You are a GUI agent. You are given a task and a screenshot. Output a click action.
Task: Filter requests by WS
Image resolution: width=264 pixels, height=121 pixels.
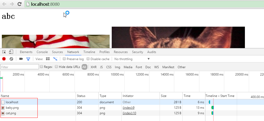pos(156,67)
